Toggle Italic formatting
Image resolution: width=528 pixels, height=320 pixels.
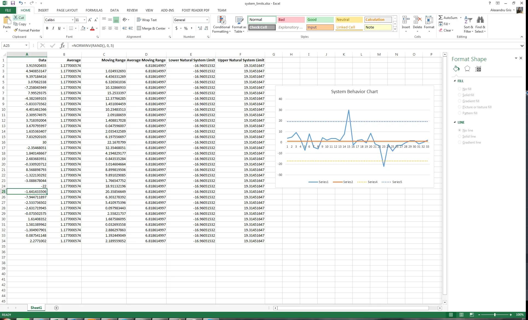pos(53,28)
